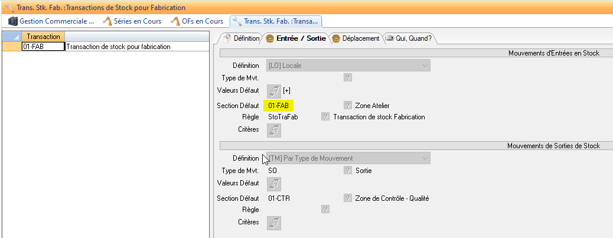Click Critères icon under Mouvements d'Entrées
Screen dimensions: 613x238
click(x=273, y=130)
